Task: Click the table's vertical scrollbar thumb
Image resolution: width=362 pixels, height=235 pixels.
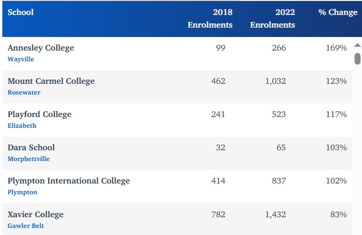Action: click(x=357, y=59)
